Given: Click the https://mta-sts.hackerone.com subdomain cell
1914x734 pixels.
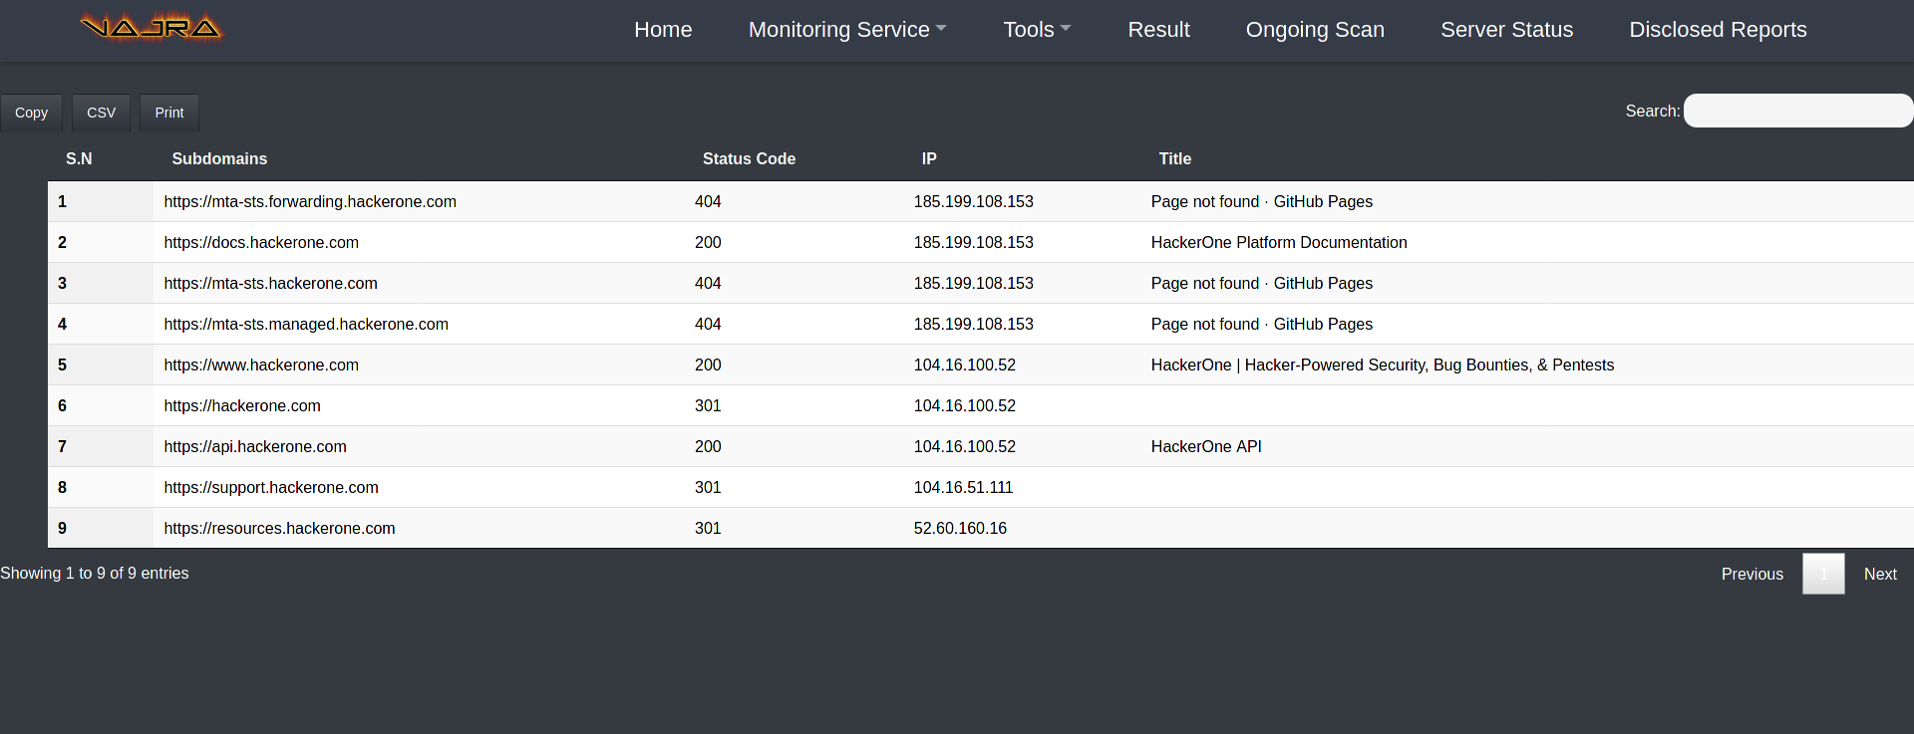Looking at the screenshot, I should pos(271,283).
